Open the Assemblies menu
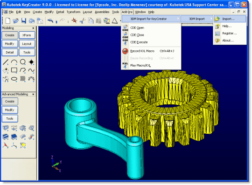252x185 pixels. coord(102,12)
